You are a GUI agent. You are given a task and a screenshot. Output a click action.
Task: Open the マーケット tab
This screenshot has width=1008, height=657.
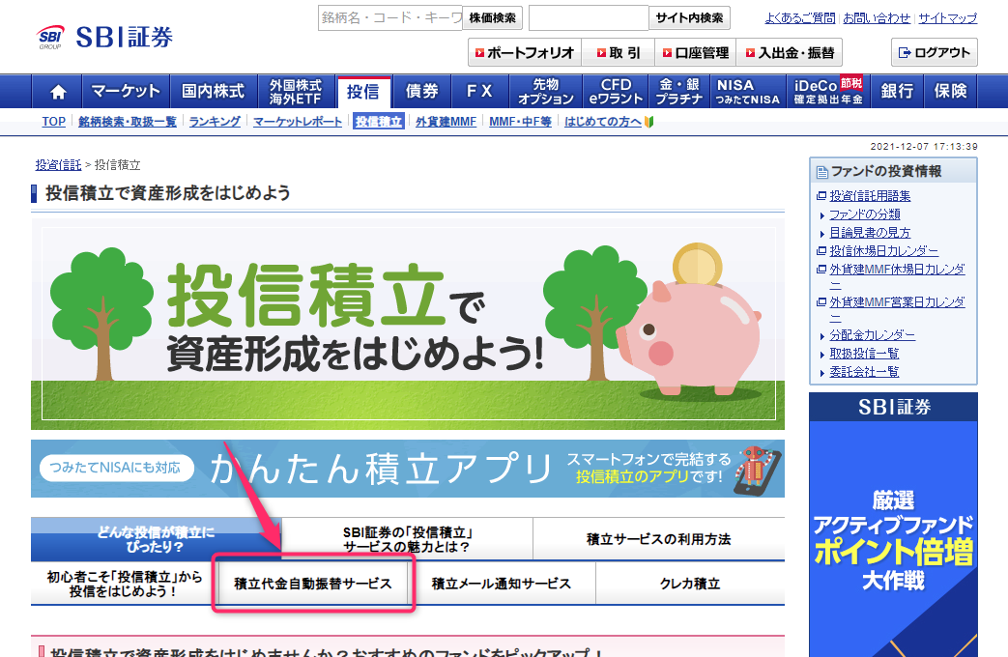point(126,92)
